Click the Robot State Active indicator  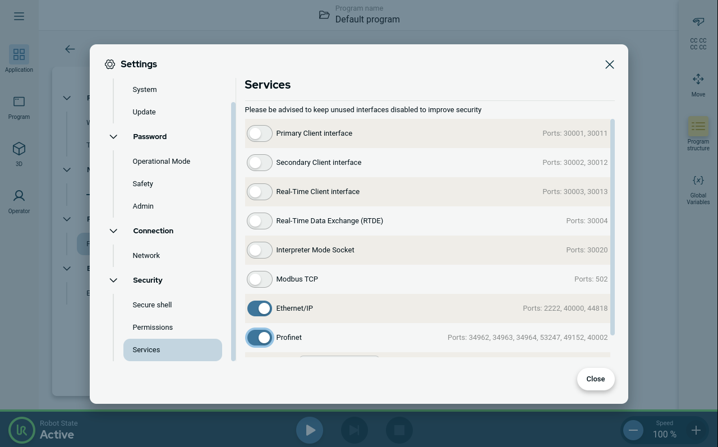click(22, 430)
